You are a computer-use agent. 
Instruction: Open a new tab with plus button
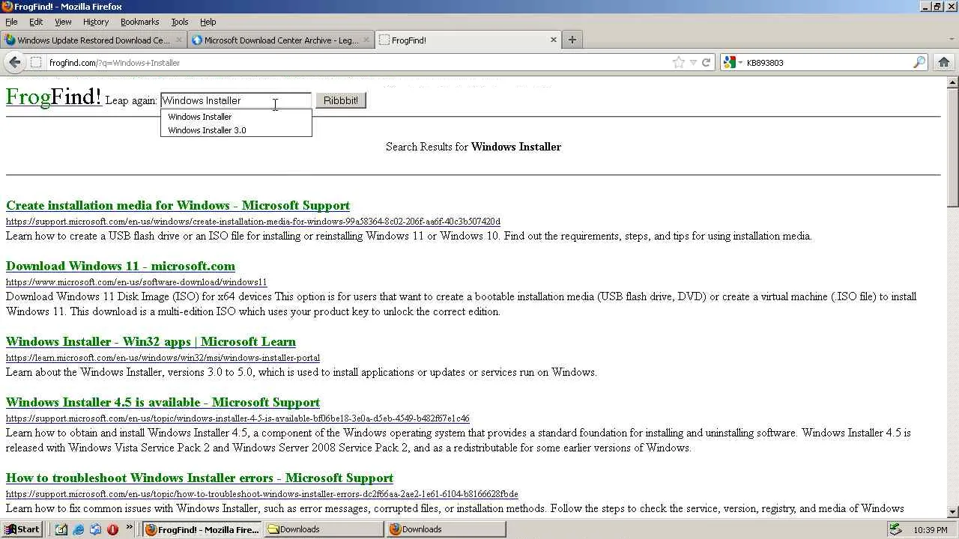click(x=572, y=40)
